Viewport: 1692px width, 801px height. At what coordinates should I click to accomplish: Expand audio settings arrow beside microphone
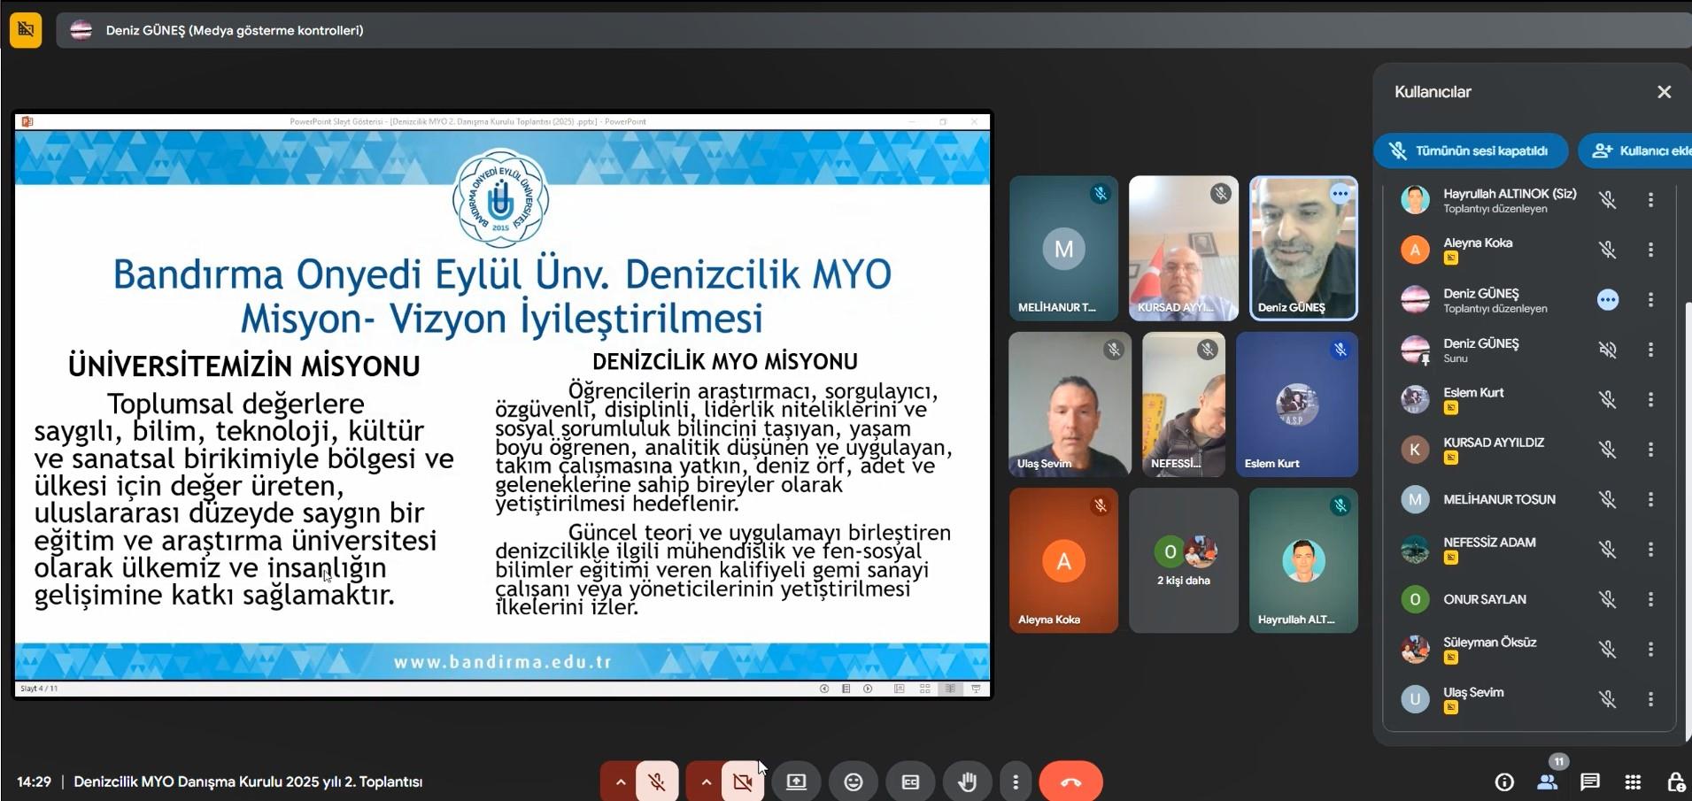620,782
